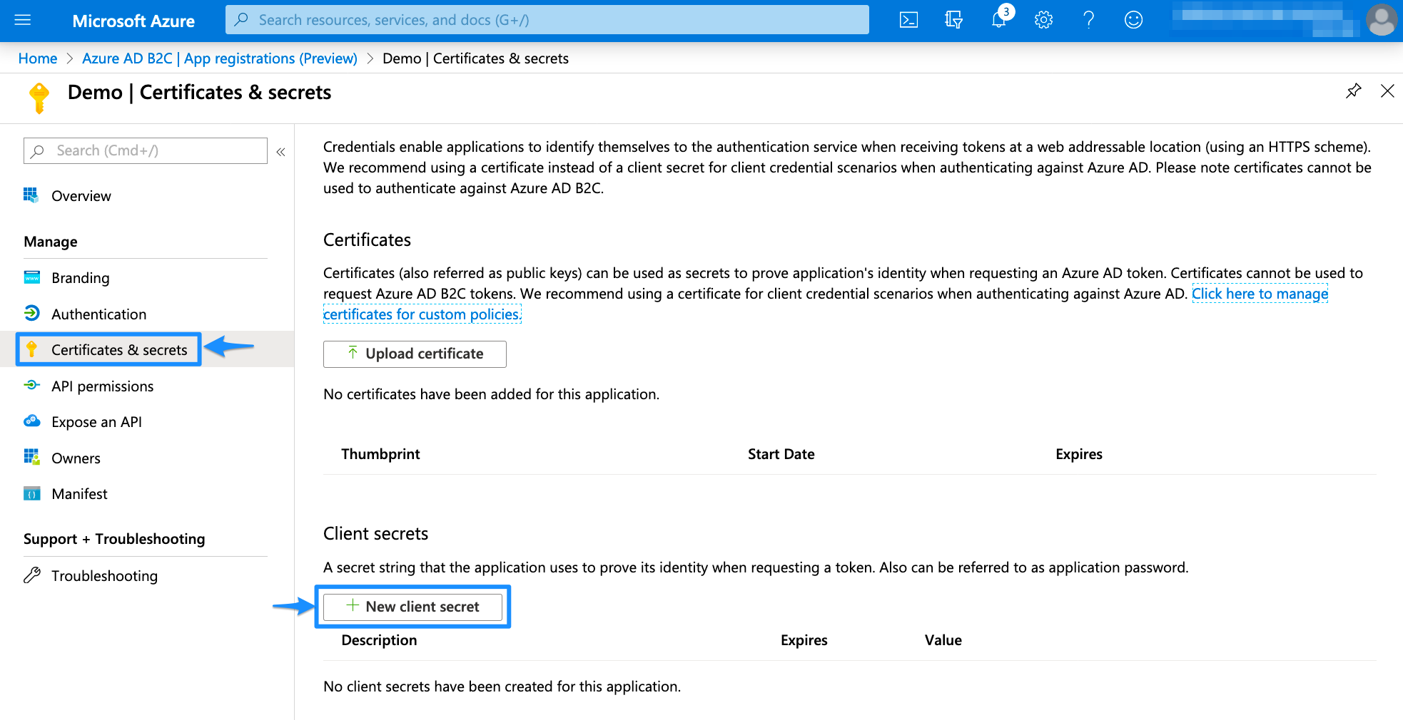Select API permissions in sidebar
The width and height of the screenshot is (1403, 720).
(x=103, y=386)
